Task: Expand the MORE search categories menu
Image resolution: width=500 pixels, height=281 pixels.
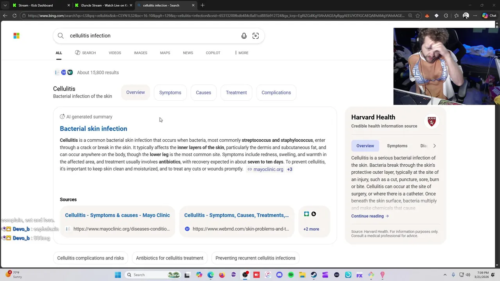Action: click(x=241, y=53)
